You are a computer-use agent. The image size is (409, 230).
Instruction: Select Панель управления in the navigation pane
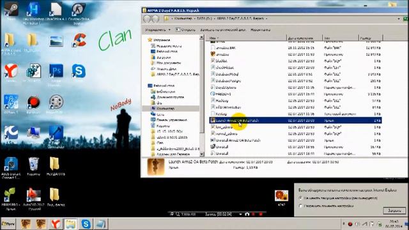pyautogui.click(x=169, y=120)
